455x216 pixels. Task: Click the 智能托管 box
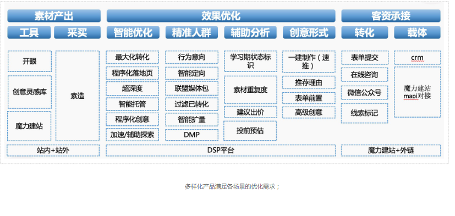tap(133, 104)
